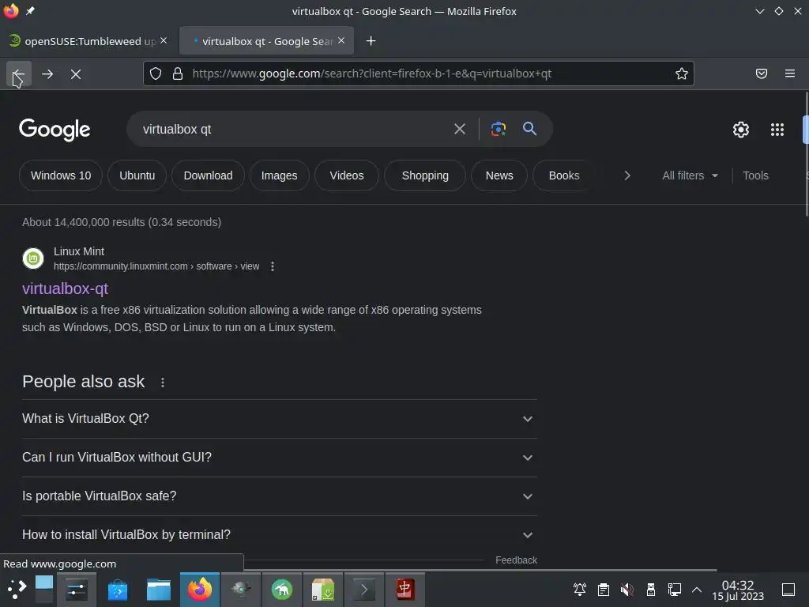Open network connections tray icon
The width and height of the screenshot is (809, 607).
(675, 590)
